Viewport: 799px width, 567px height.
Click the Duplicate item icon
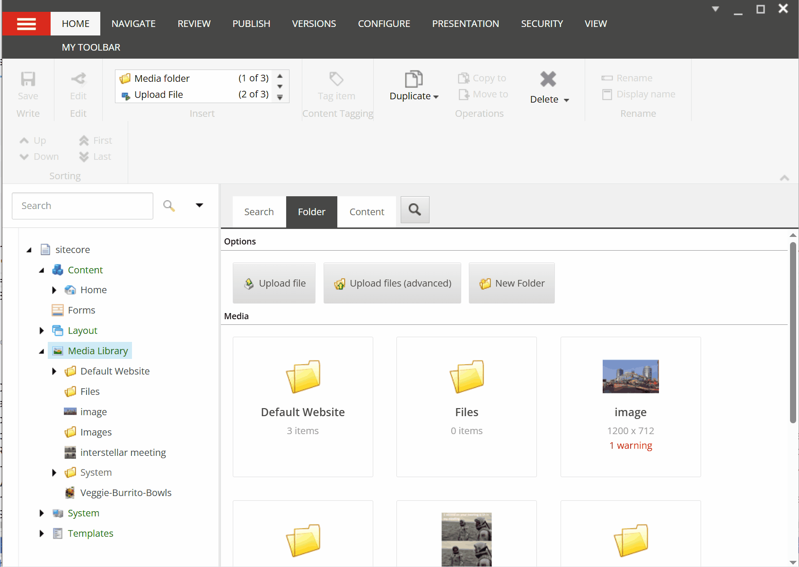(x=413, y=79)
